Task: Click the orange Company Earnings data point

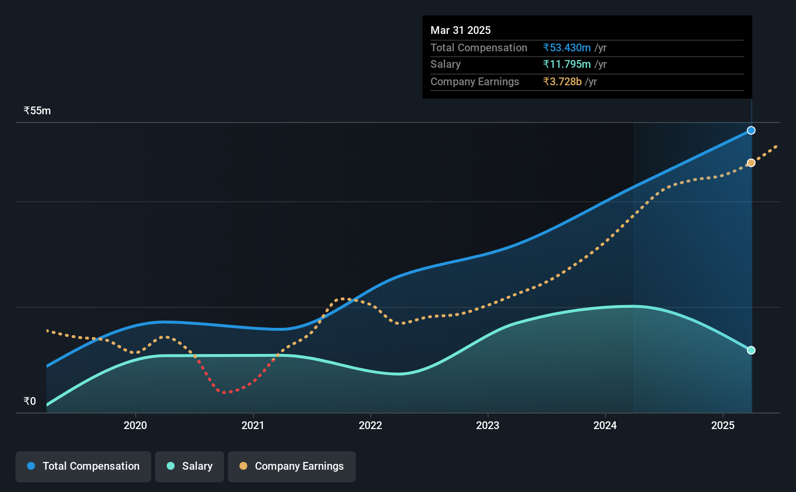Action: pos(751,163)
